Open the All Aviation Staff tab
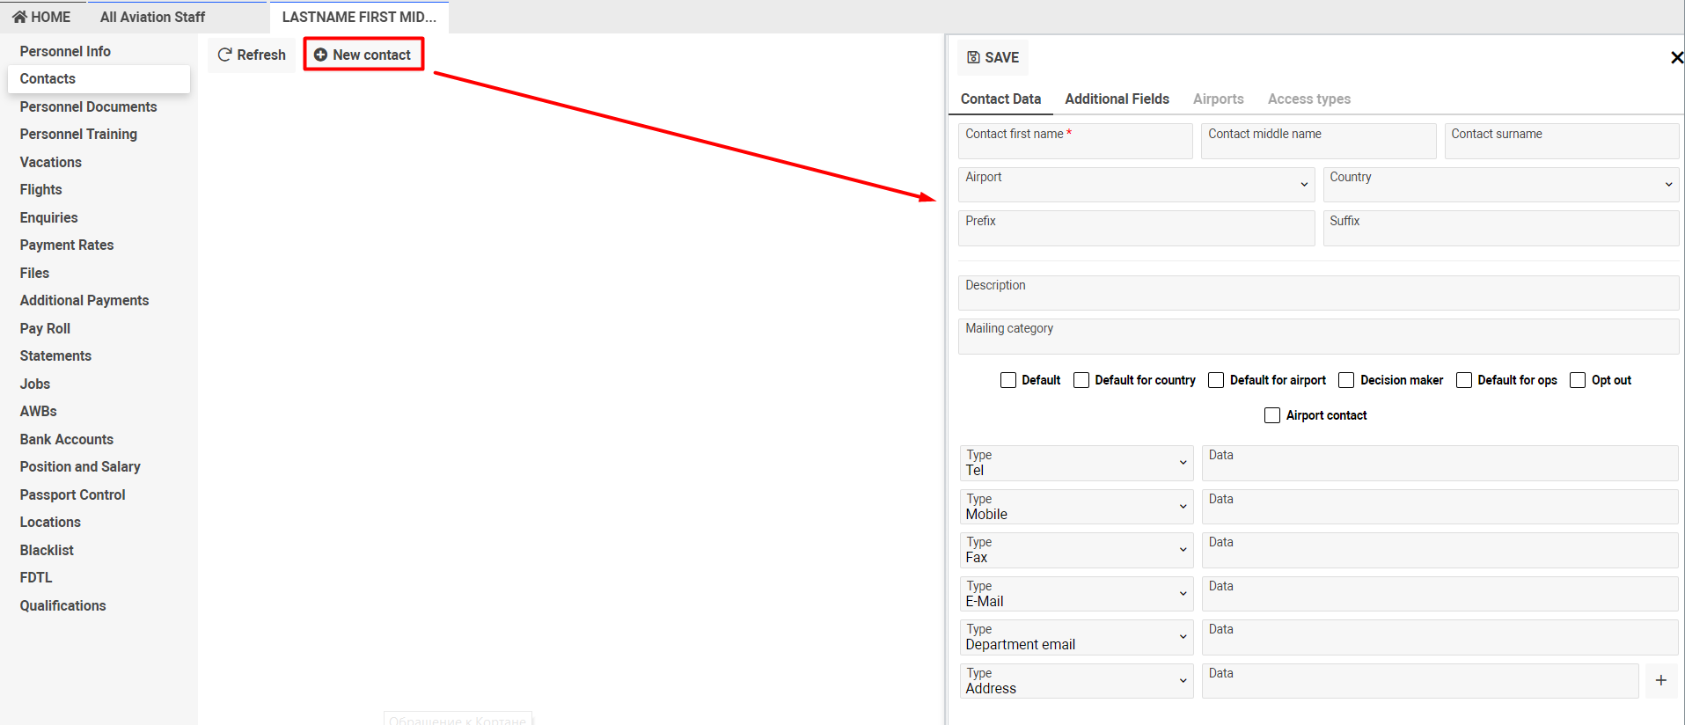The height and width of the screenshot is (725, 1685). coord(152,17)
